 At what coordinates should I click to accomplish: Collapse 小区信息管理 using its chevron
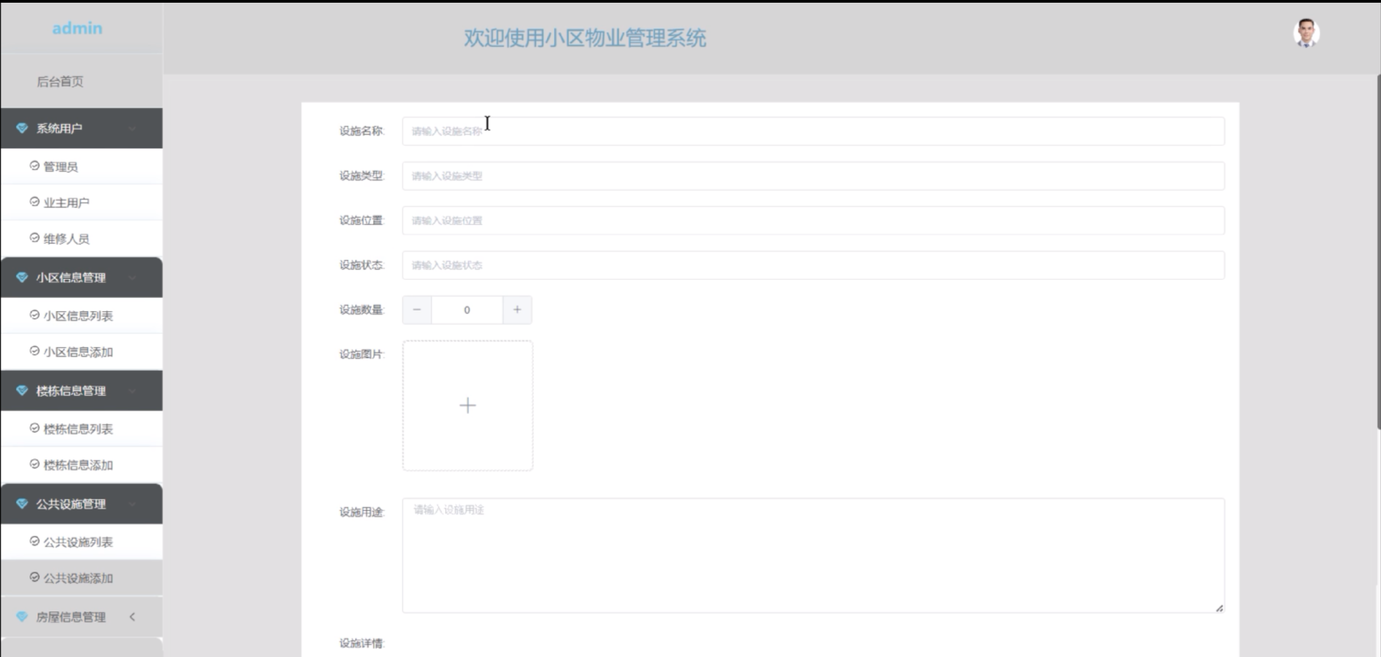pyautogui.click(x=132, y=278)
